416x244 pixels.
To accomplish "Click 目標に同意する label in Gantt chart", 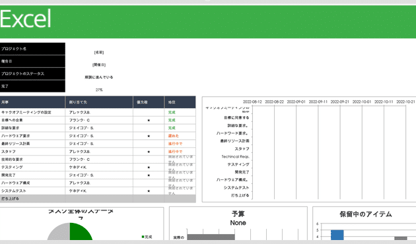I will (236, 117).
